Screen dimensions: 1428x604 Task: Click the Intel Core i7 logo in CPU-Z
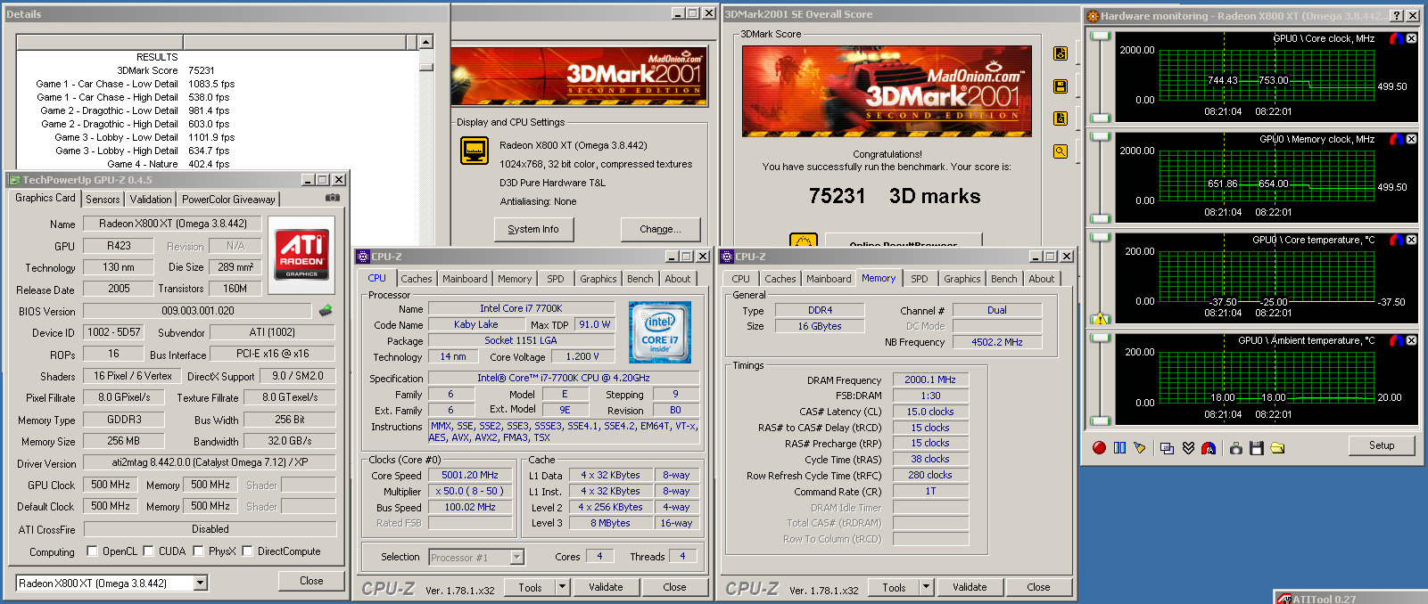(x=660, y=331)
